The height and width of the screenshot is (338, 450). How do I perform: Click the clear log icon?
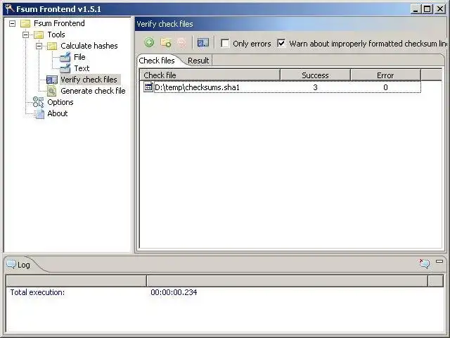tap(425, 263)
